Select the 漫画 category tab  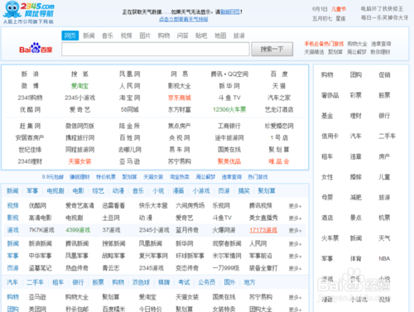click(x=178, y=191)
